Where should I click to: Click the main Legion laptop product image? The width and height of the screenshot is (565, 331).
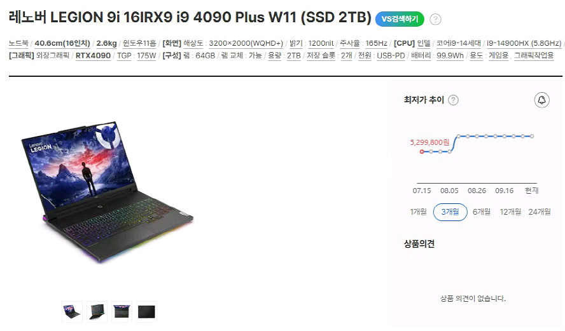(x=107, y=192)
